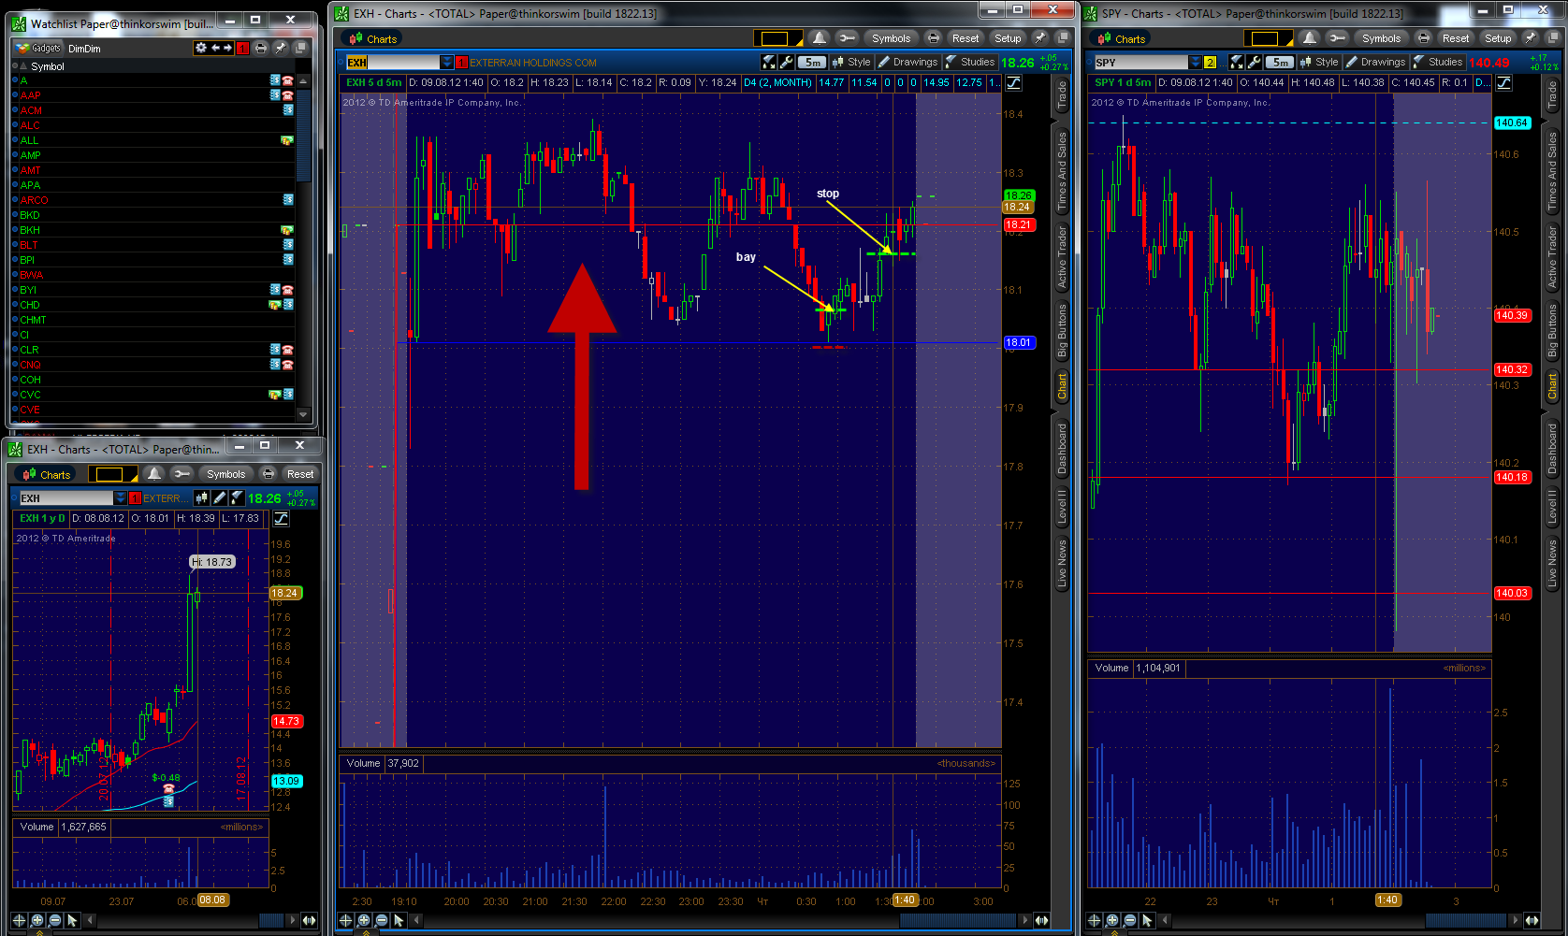Open 5m timeframe selector in center EXH chart

[812, 63]
